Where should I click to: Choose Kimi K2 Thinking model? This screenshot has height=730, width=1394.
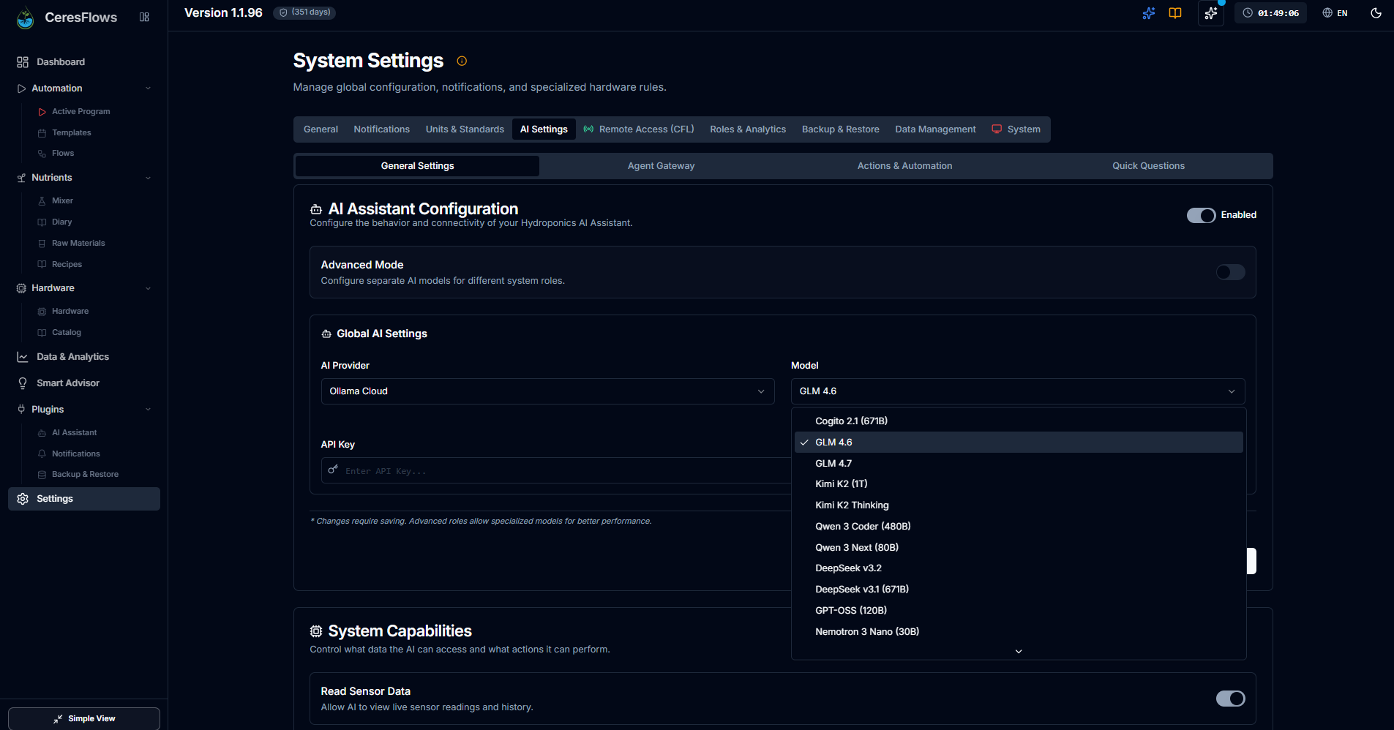[1019, 505]
